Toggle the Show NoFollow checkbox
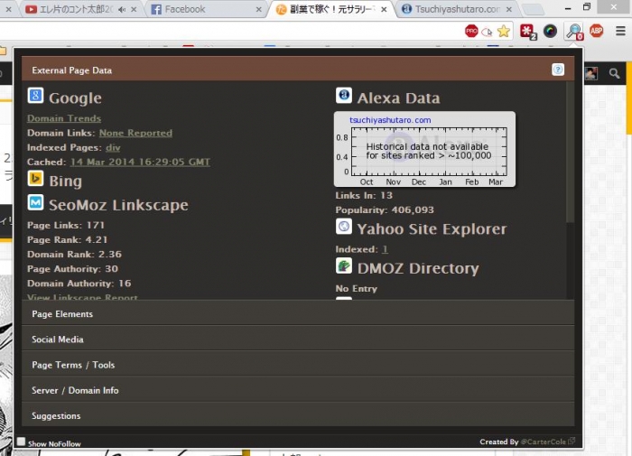Viewport: 632px width, 456px height. (x=21, y=442)
